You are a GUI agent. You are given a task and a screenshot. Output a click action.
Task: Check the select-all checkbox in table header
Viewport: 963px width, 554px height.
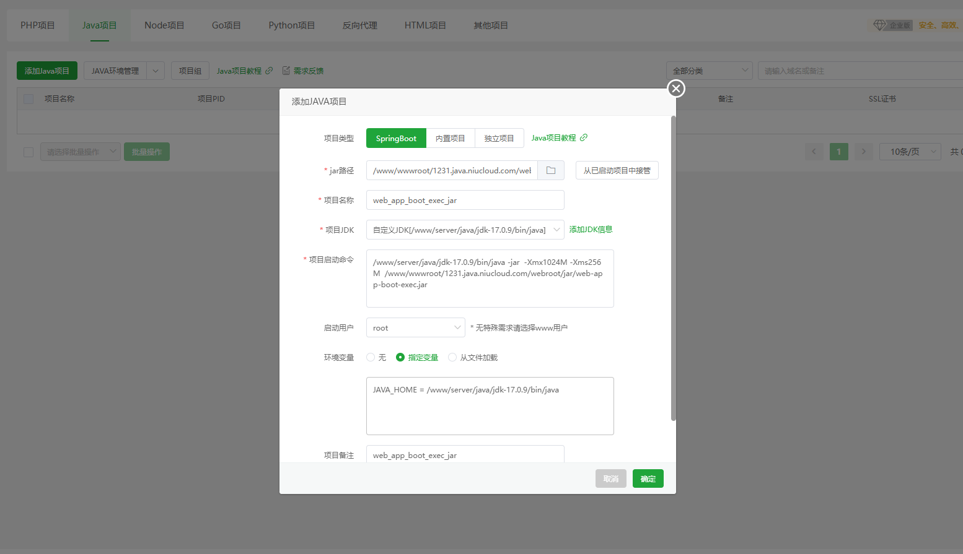(29, 99)
